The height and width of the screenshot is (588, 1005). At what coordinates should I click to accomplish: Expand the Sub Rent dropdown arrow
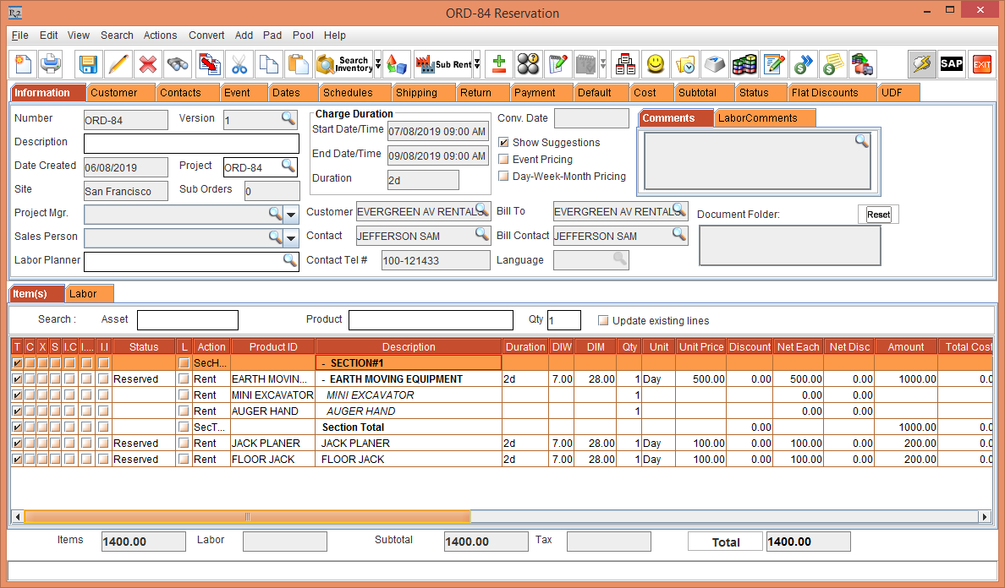(476, 64)
